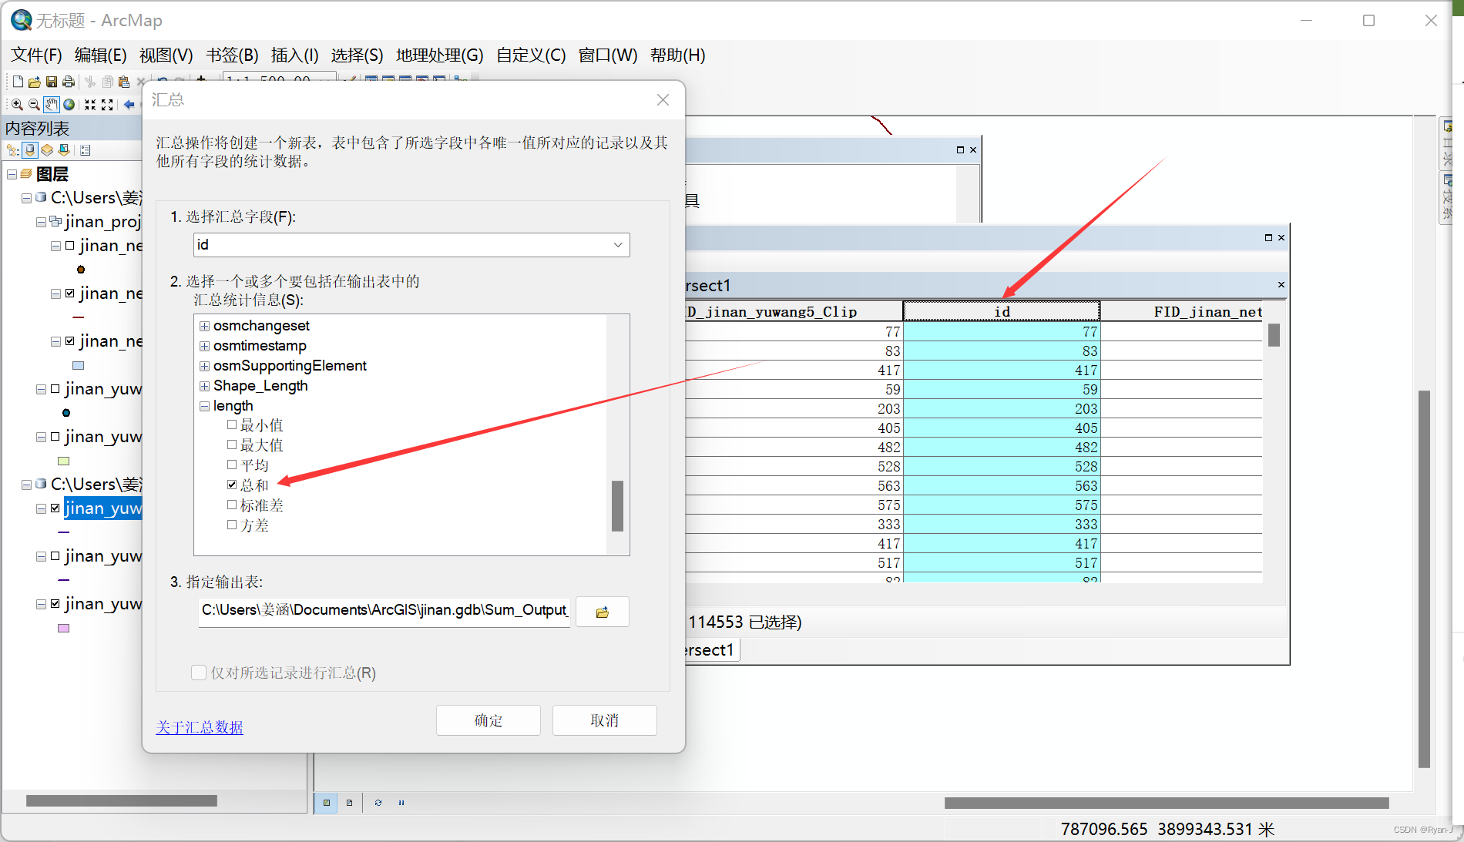Open the 视图(V) menu
Image resolution: width=1464 pixels, height=842 pixels.
click(166, 55)
